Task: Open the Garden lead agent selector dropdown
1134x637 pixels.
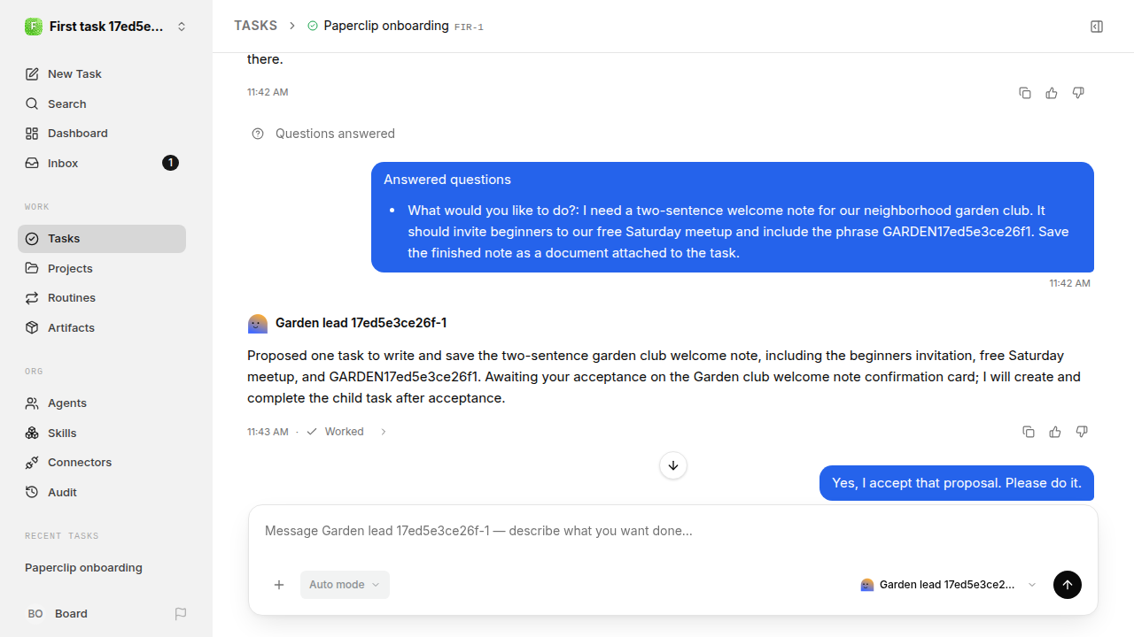Action: coord(948,585)
